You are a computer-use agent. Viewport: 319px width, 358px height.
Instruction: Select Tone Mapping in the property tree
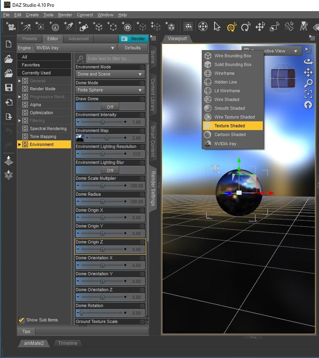coord(43,136)
